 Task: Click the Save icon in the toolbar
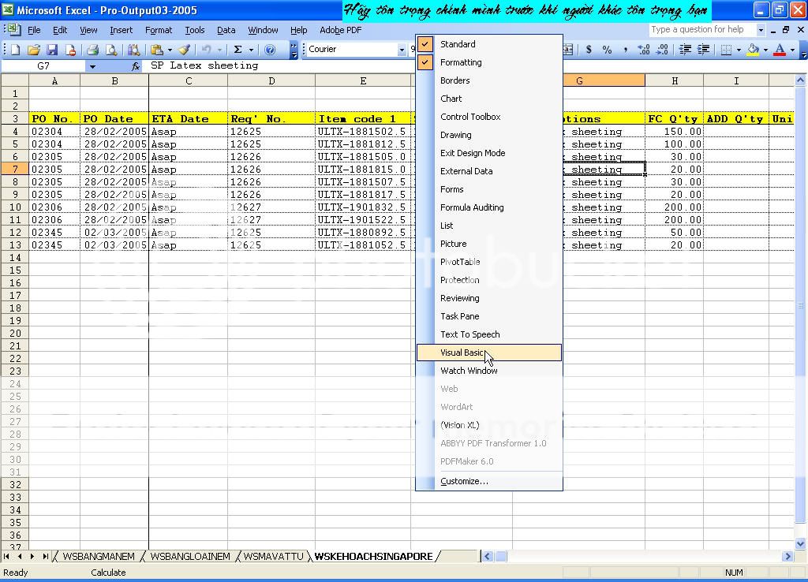[x=52, y=50]
